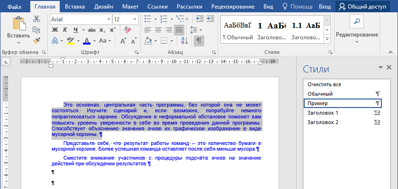Open the Вид tab
Screen dimensions: 398x189
pyautogui.click(x=268, y=7)
